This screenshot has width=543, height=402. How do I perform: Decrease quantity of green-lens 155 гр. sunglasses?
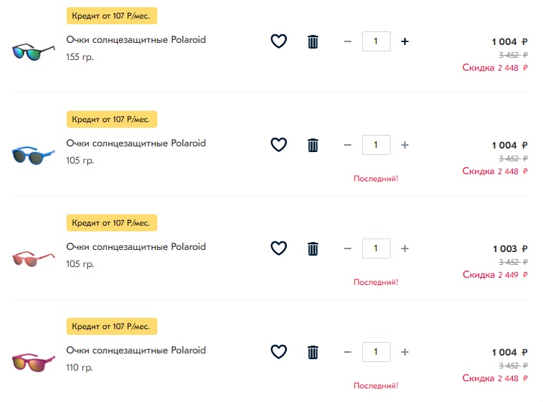click(x=348, y=41)
